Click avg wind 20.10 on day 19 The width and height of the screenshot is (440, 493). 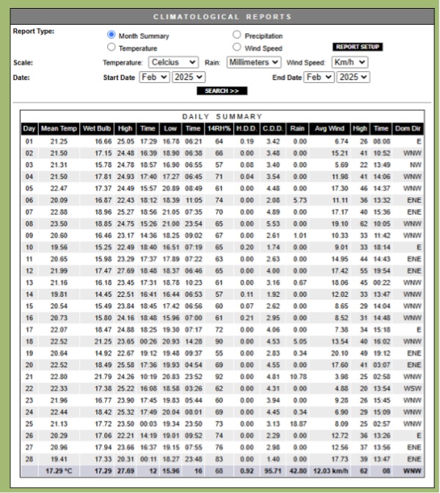pos(340,353)
